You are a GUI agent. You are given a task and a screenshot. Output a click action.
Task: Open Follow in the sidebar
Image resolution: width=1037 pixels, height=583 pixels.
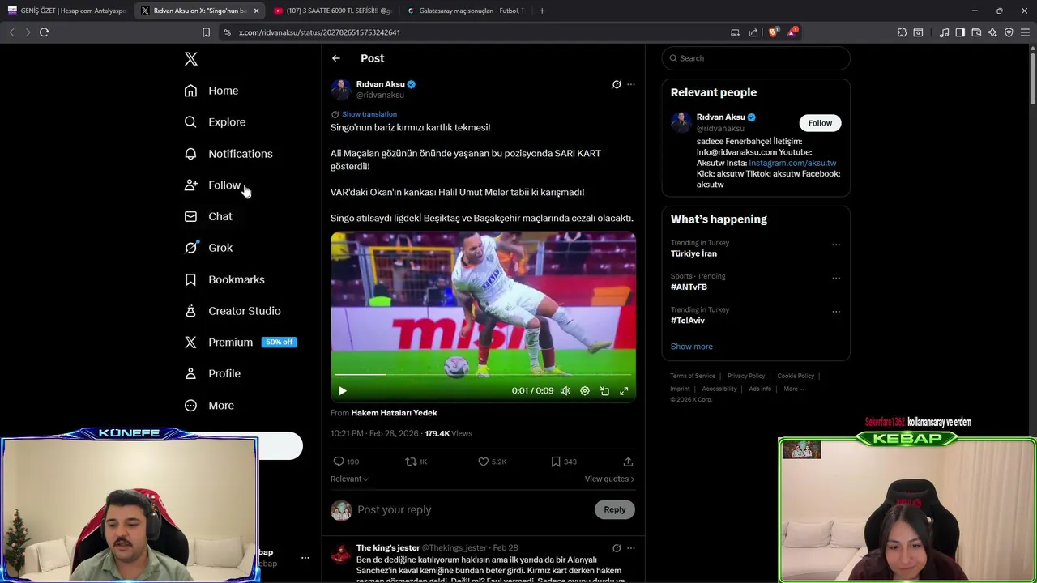pyautogui.click(x=212, y=185)
